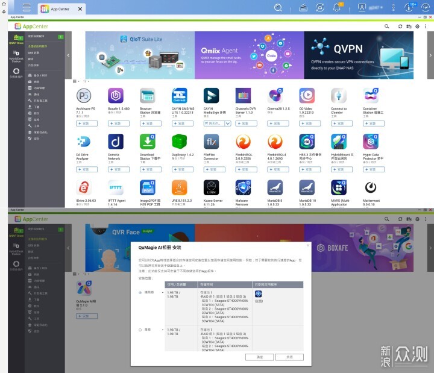
Task: Click the Close button in QuMagie dialog
Action: (x=289, y=357)
